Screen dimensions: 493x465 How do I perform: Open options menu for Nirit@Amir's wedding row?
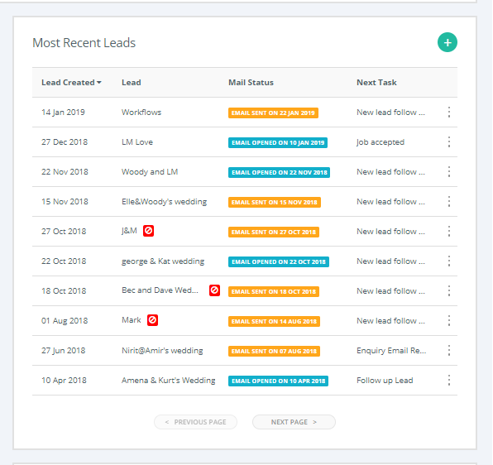[x=449, y=351]
